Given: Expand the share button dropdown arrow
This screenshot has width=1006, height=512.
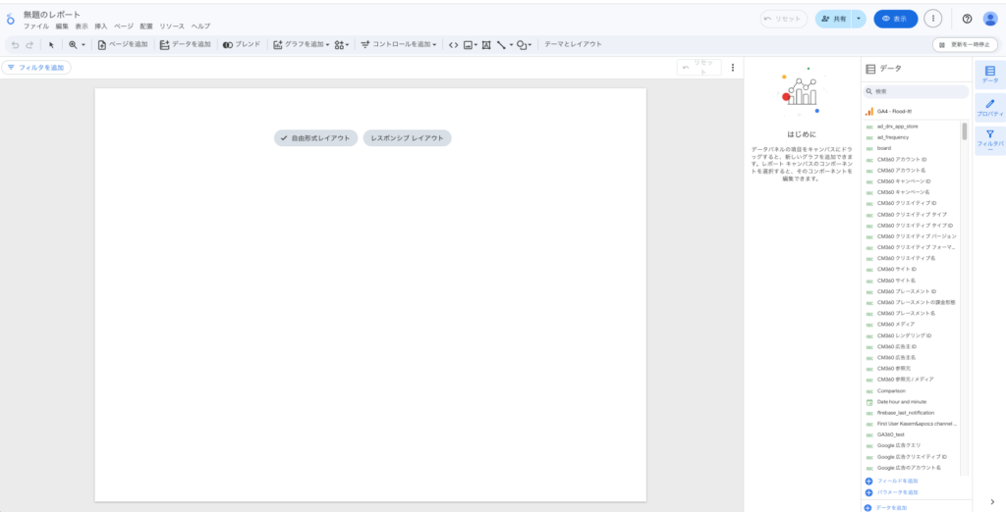Looking at the screenshot, I should (860, 19).
